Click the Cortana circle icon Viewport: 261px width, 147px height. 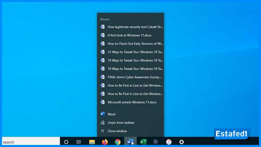pyautogui.click(x=66, y=142)
